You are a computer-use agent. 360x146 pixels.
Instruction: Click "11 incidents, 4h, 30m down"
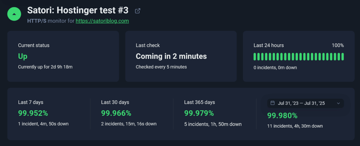click(295, 126)
